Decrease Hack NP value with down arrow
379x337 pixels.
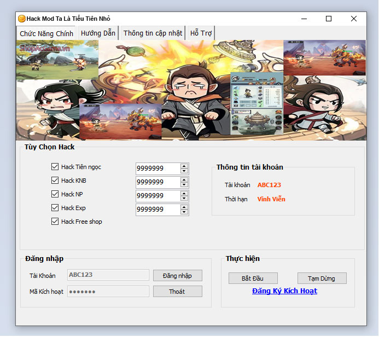click(184, 198)
